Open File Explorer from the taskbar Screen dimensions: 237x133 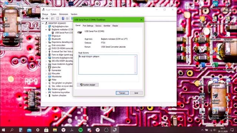tap(55, 130)
